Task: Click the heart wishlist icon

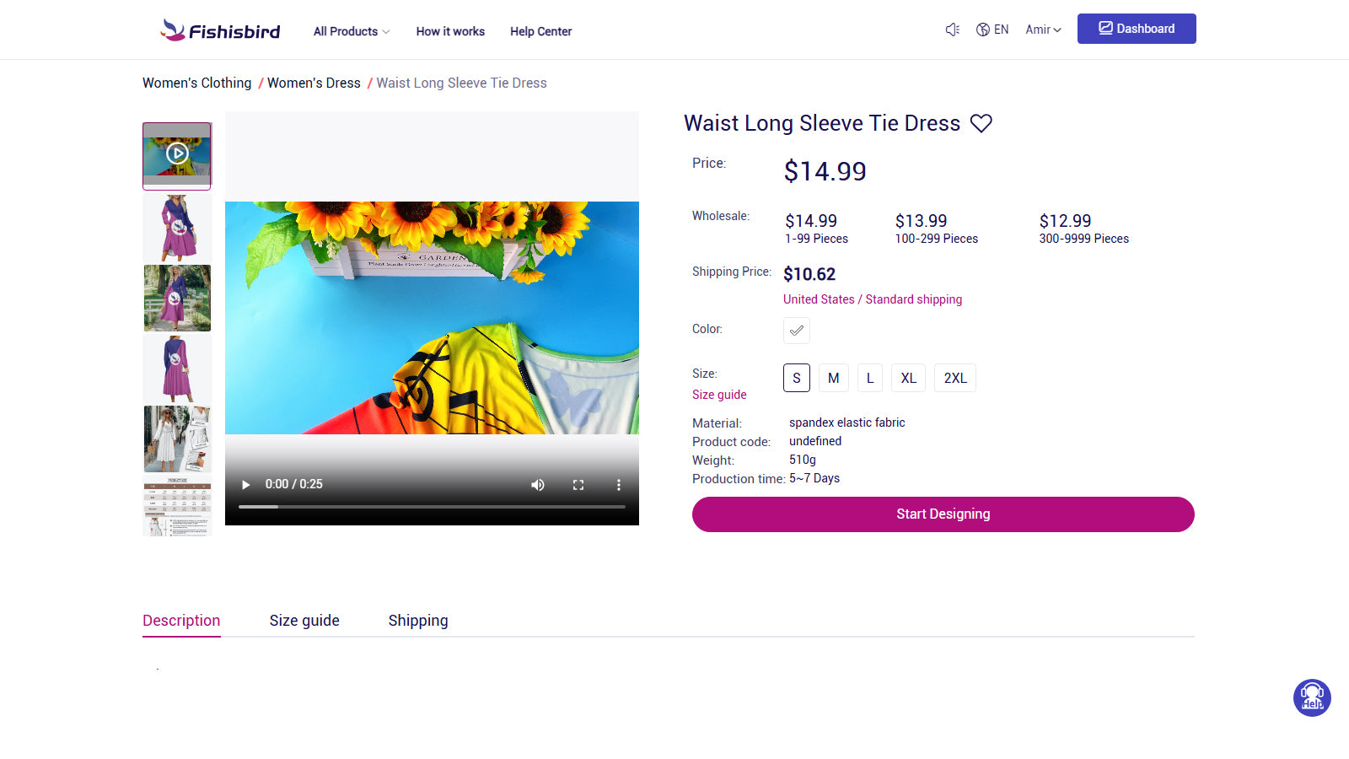Action: tap(981, 123)
